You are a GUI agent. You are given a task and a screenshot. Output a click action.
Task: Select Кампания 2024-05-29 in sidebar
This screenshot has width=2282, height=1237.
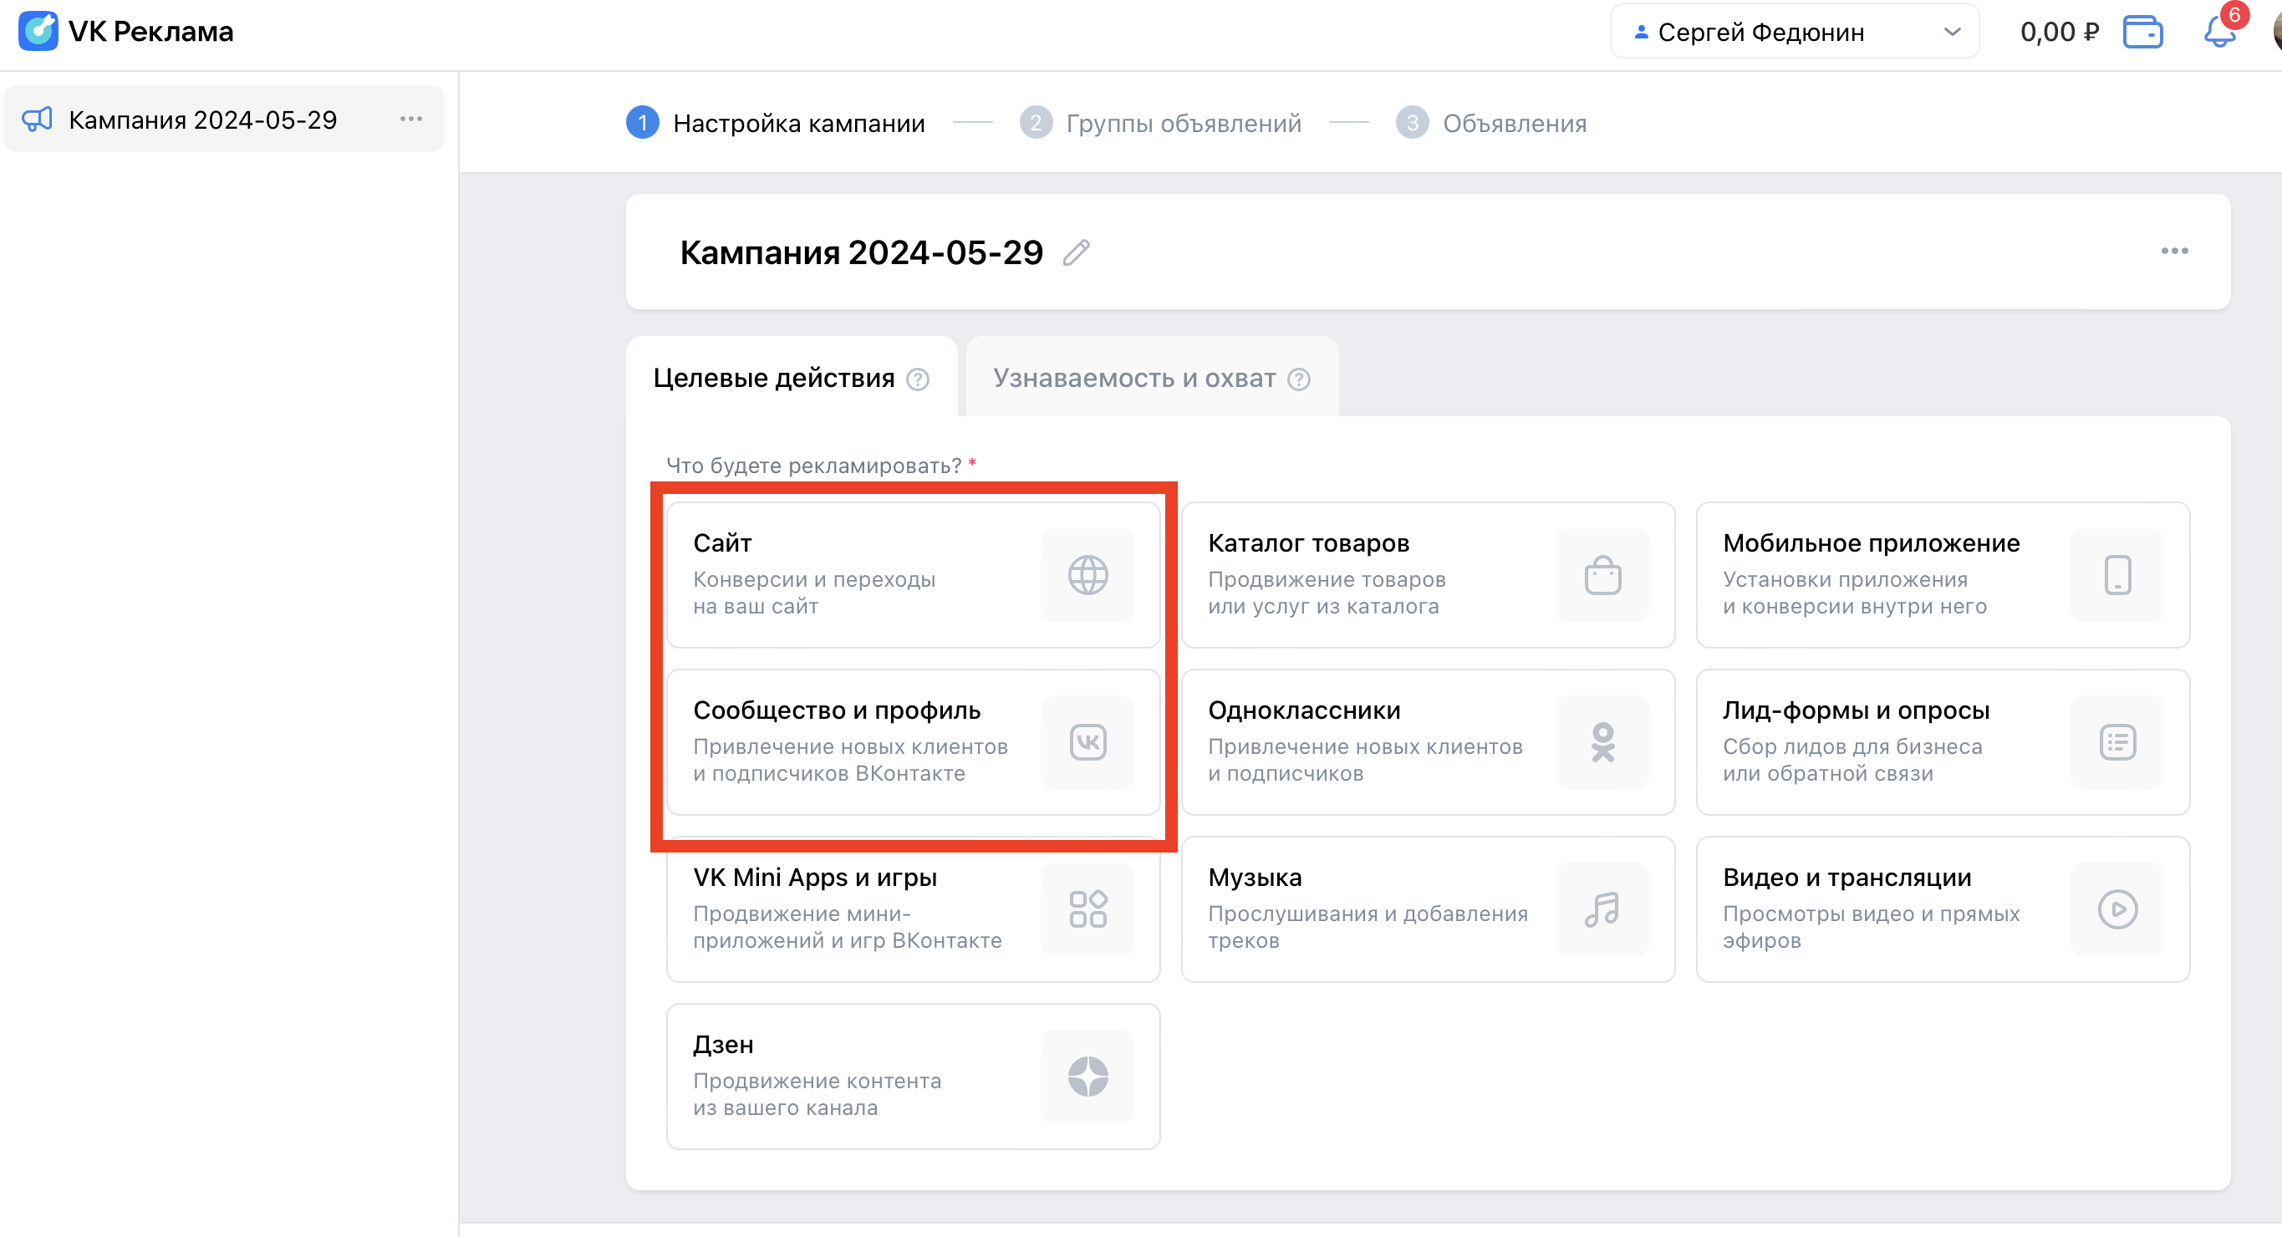click(x=224, y=119)
